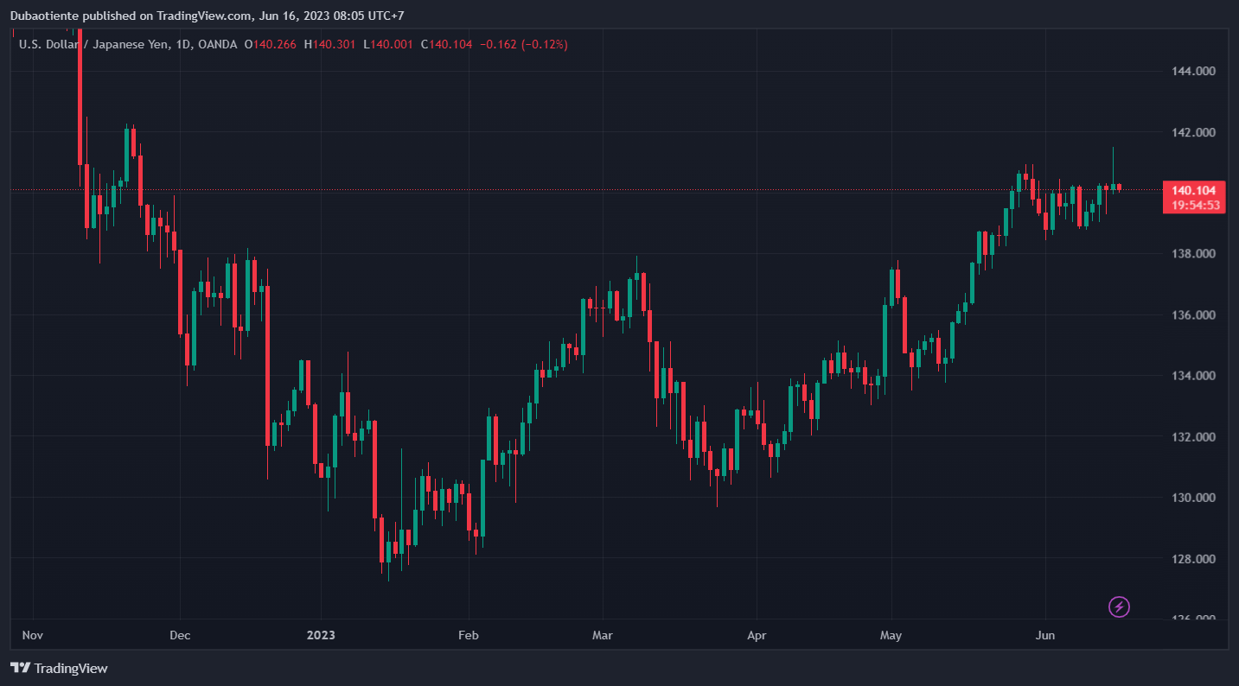
Task: Click the low value L140.001
Action: coord(388,44)
